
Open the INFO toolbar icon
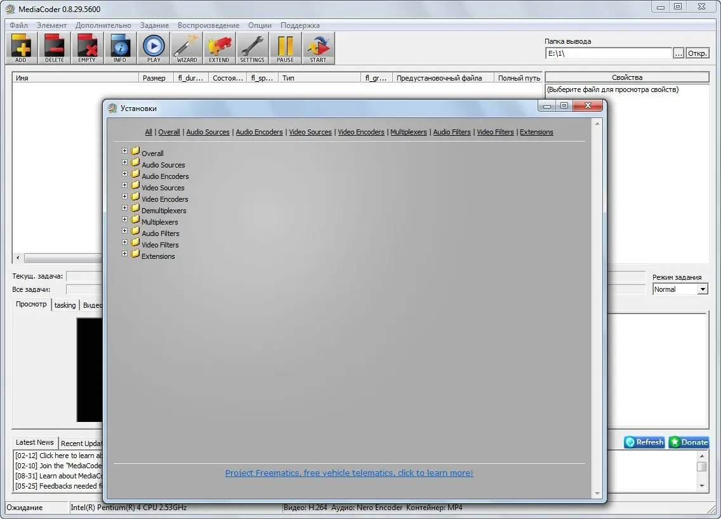120,48
